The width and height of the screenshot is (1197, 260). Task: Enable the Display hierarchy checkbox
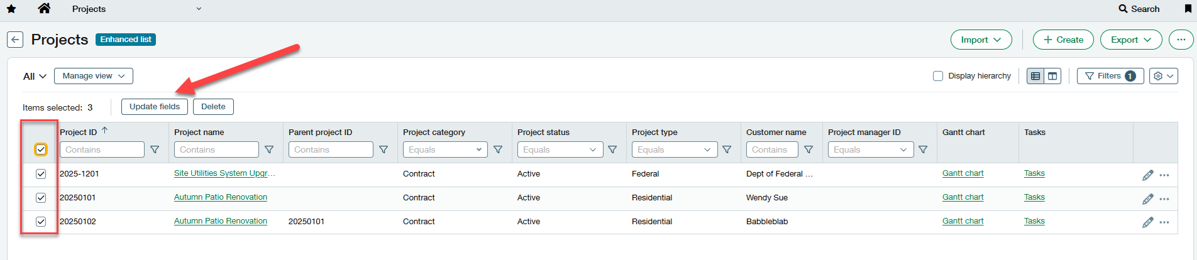click(938, 76)
